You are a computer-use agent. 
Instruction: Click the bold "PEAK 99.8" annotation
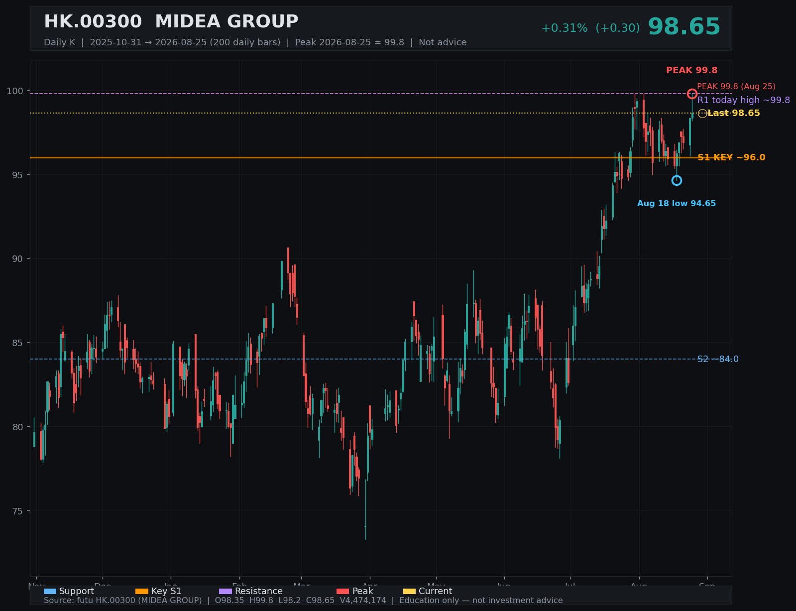click(x=692, y=71)
